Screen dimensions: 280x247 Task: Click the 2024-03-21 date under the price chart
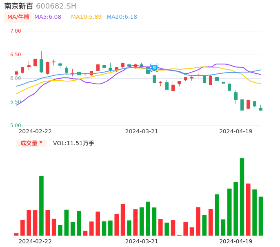point(141,131)
